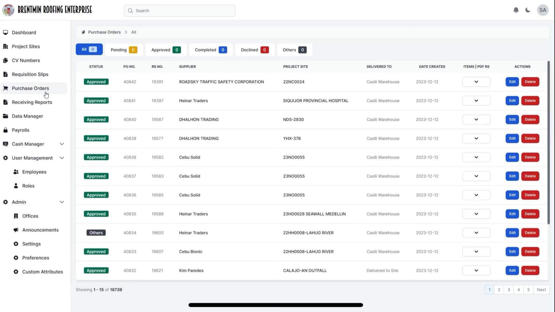Edit purchase order 40839
Viewport: 555px width, 312px height.
[x=512, y=138]
